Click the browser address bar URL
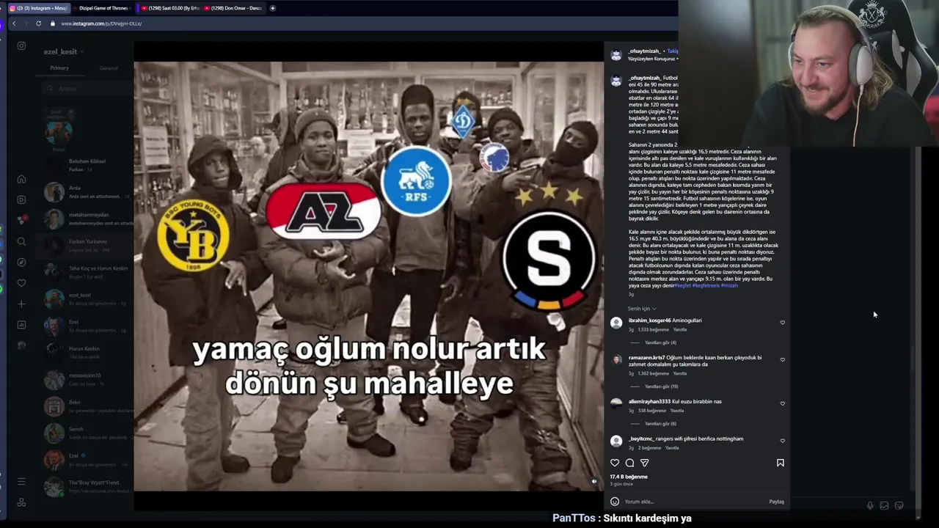 (x=101, y=23)
